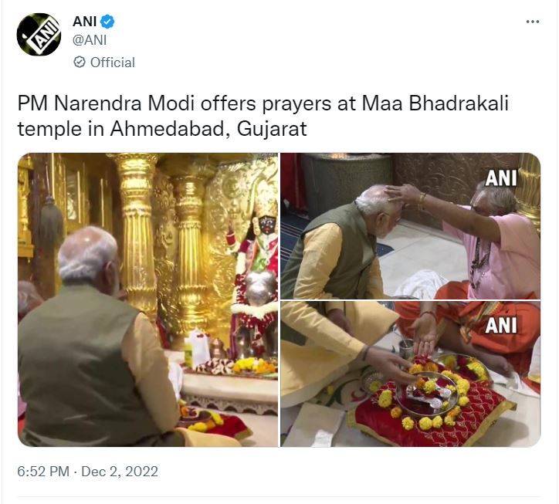The image size is (559, 504).
Task: Open ANI profile picture avatar
Action: point(39,35)
